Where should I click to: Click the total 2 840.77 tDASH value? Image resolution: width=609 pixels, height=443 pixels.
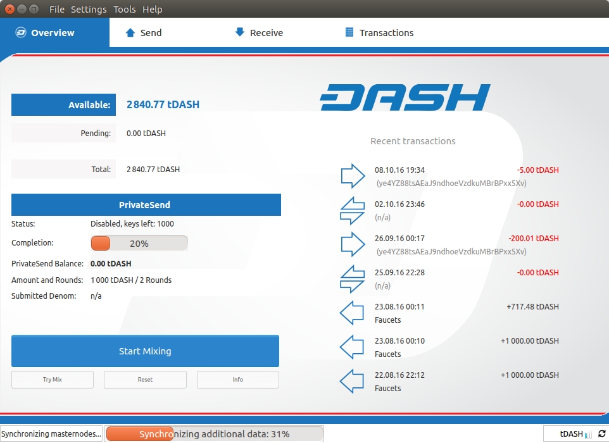[153, 169]
